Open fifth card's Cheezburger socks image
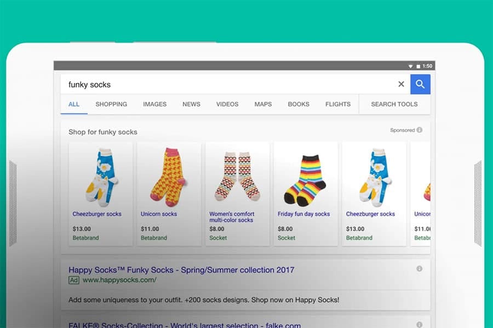This screenshot has height=328, width=493. click(x=375, y=177)
